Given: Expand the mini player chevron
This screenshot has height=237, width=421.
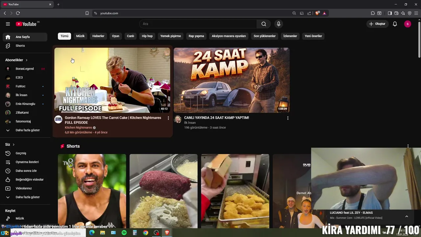Looking at the screenshot, I should [407, 216].
